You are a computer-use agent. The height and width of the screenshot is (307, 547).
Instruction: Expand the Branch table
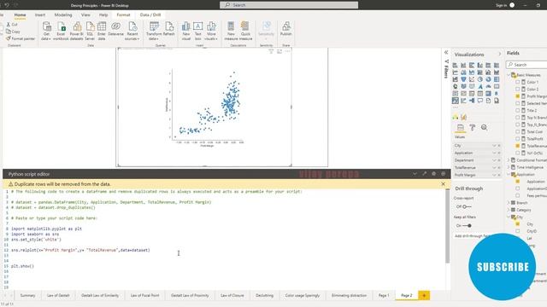[x=509, y=203]
